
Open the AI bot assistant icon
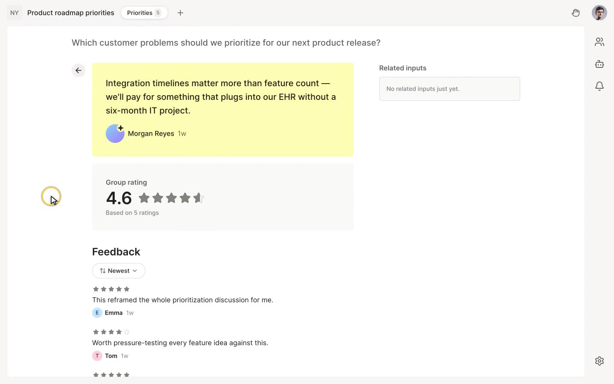(x=600, y=64)
